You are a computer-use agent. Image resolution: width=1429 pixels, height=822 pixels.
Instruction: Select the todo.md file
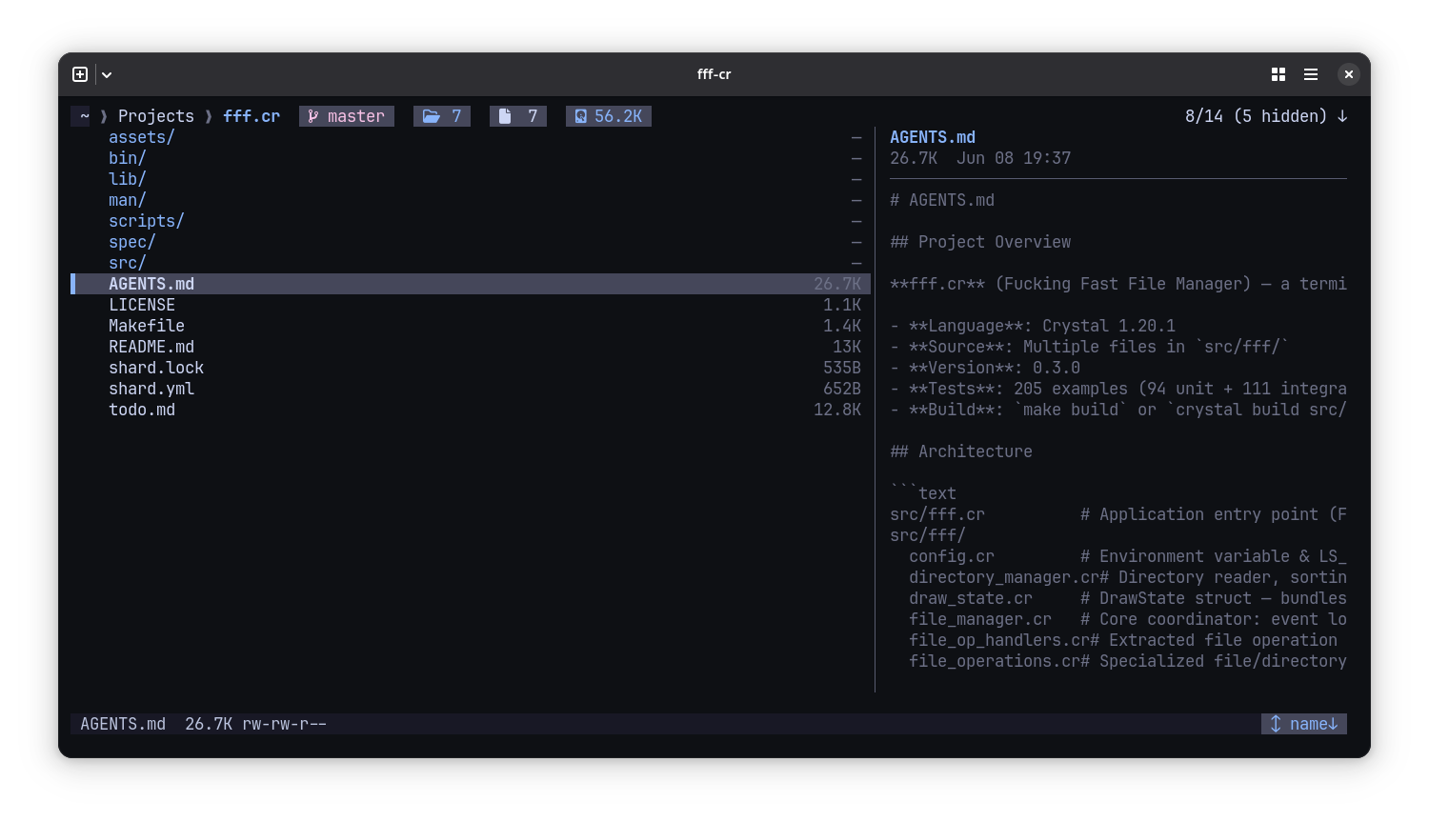coord(142,410)
